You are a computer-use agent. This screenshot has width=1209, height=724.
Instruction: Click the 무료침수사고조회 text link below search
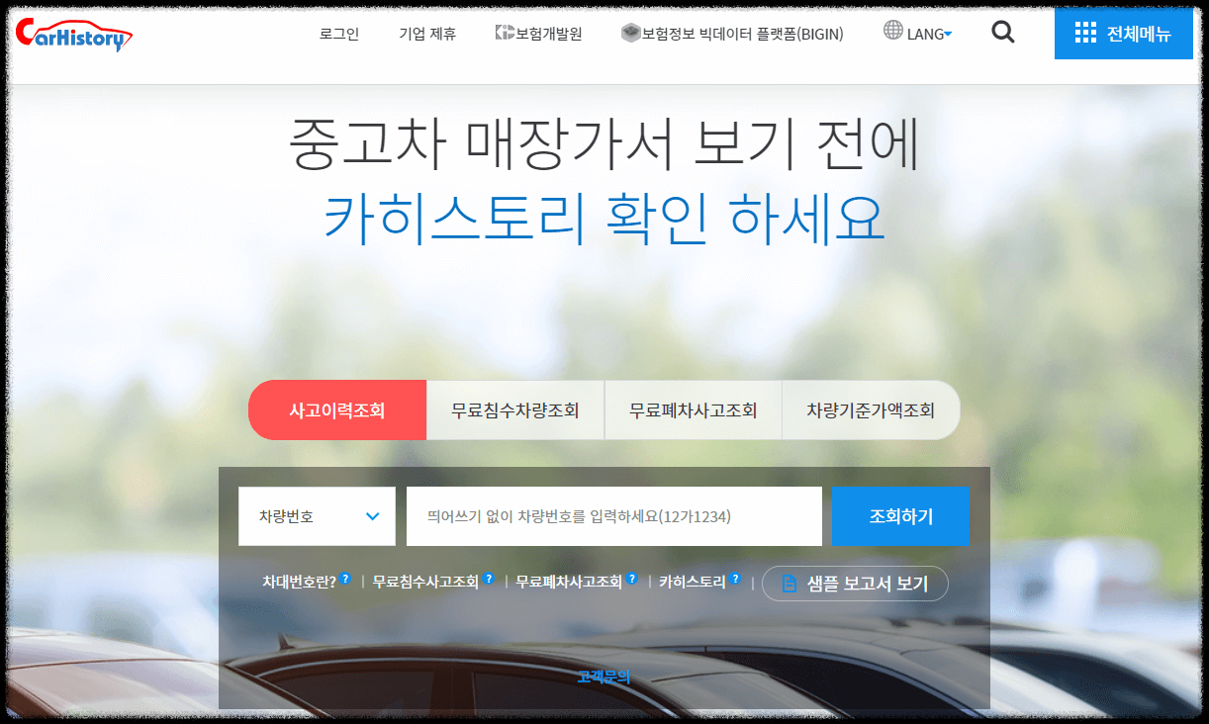[x=425, y=582]
